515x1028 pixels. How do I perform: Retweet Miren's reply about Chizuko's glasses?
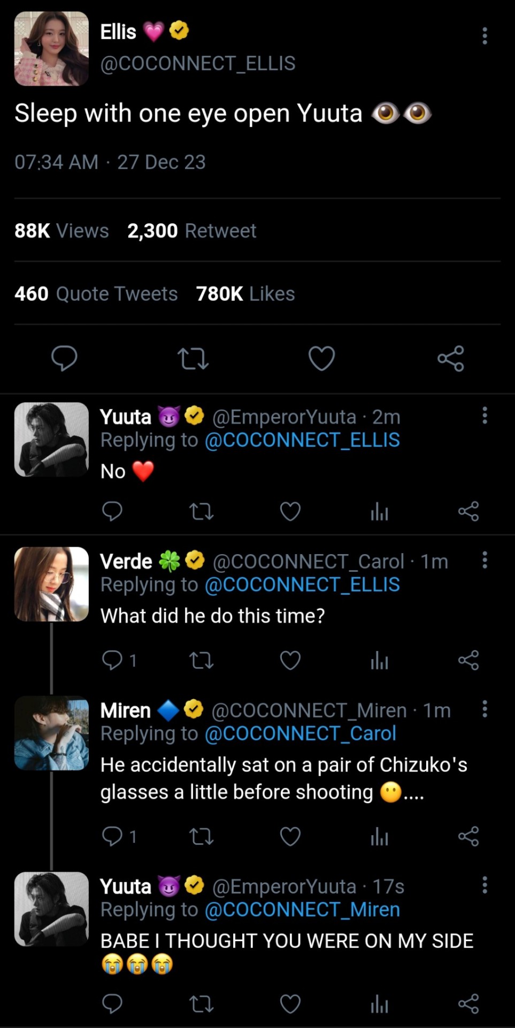(202, 836)
